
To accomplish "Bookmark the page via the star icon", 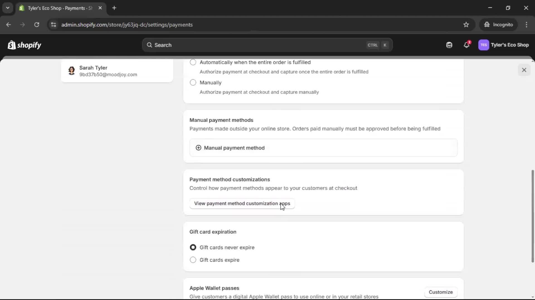I will point(466,25).
